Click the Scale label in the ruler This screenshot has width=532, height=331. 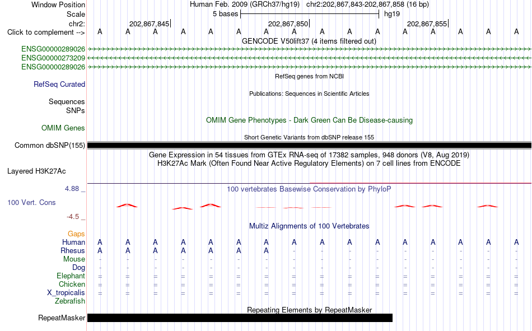(x=76, y=14)
